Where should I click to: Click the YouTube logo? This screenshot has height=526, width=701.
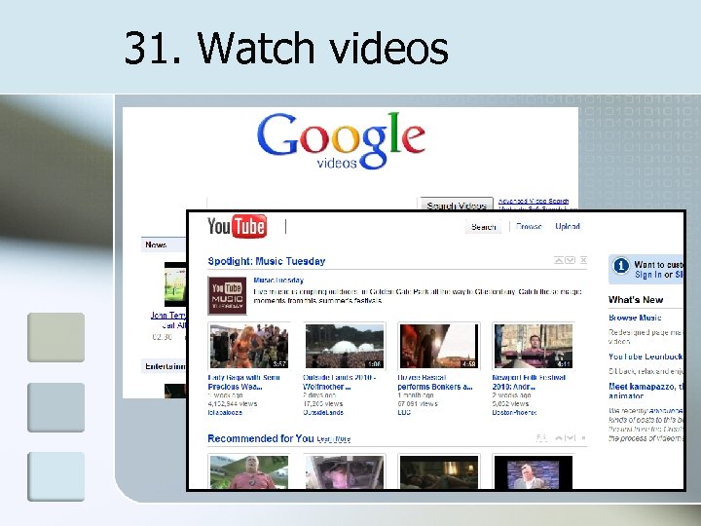(x=237, y=226)
